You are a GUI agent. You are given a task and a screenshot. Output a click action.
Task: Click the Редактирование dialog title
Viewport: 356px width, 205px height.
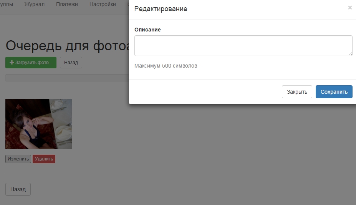click(161, 9)
